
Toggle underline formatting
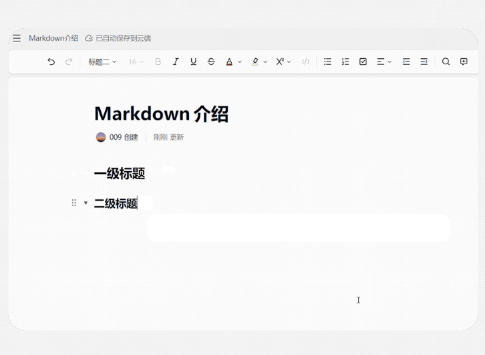click(193, 62)
